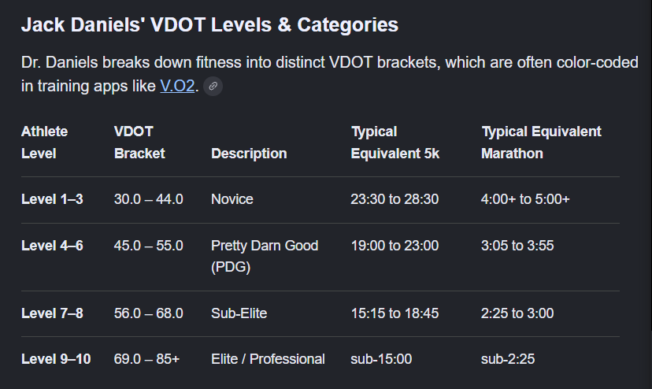Select the Level 1–3 row label
Screen dimensions: 652x389
coord(52,199)
